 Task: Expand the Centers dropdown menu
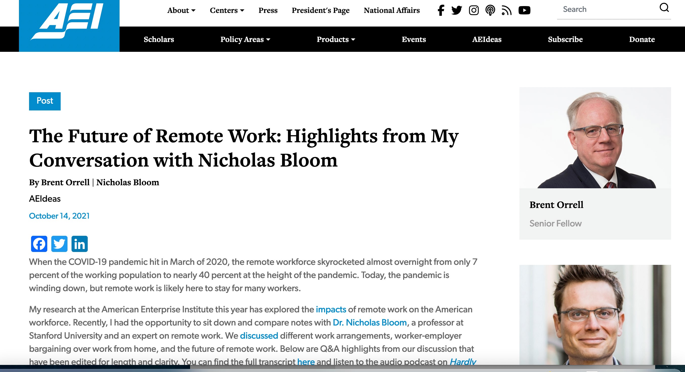227,10
